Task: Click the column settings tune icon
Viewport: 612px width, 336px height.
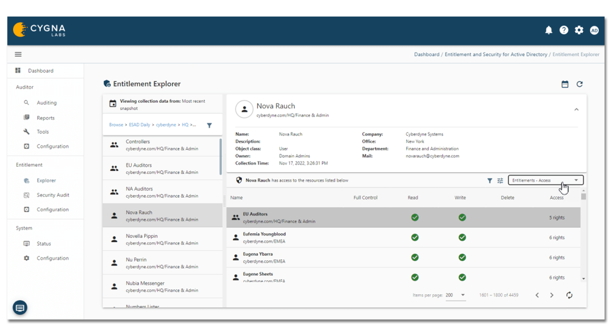Action: pos(500,181)
